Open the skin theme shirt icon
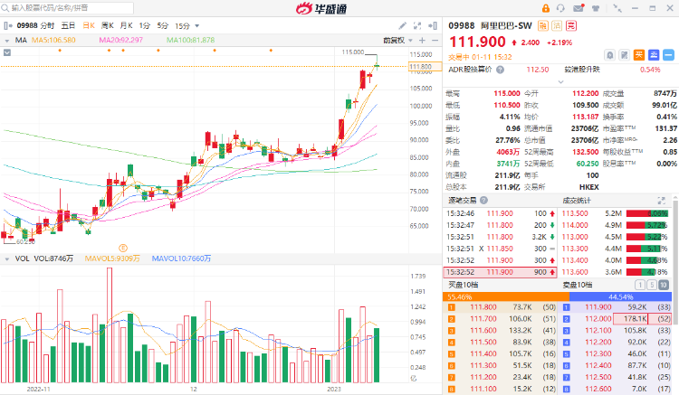 (x=596, y=8)
